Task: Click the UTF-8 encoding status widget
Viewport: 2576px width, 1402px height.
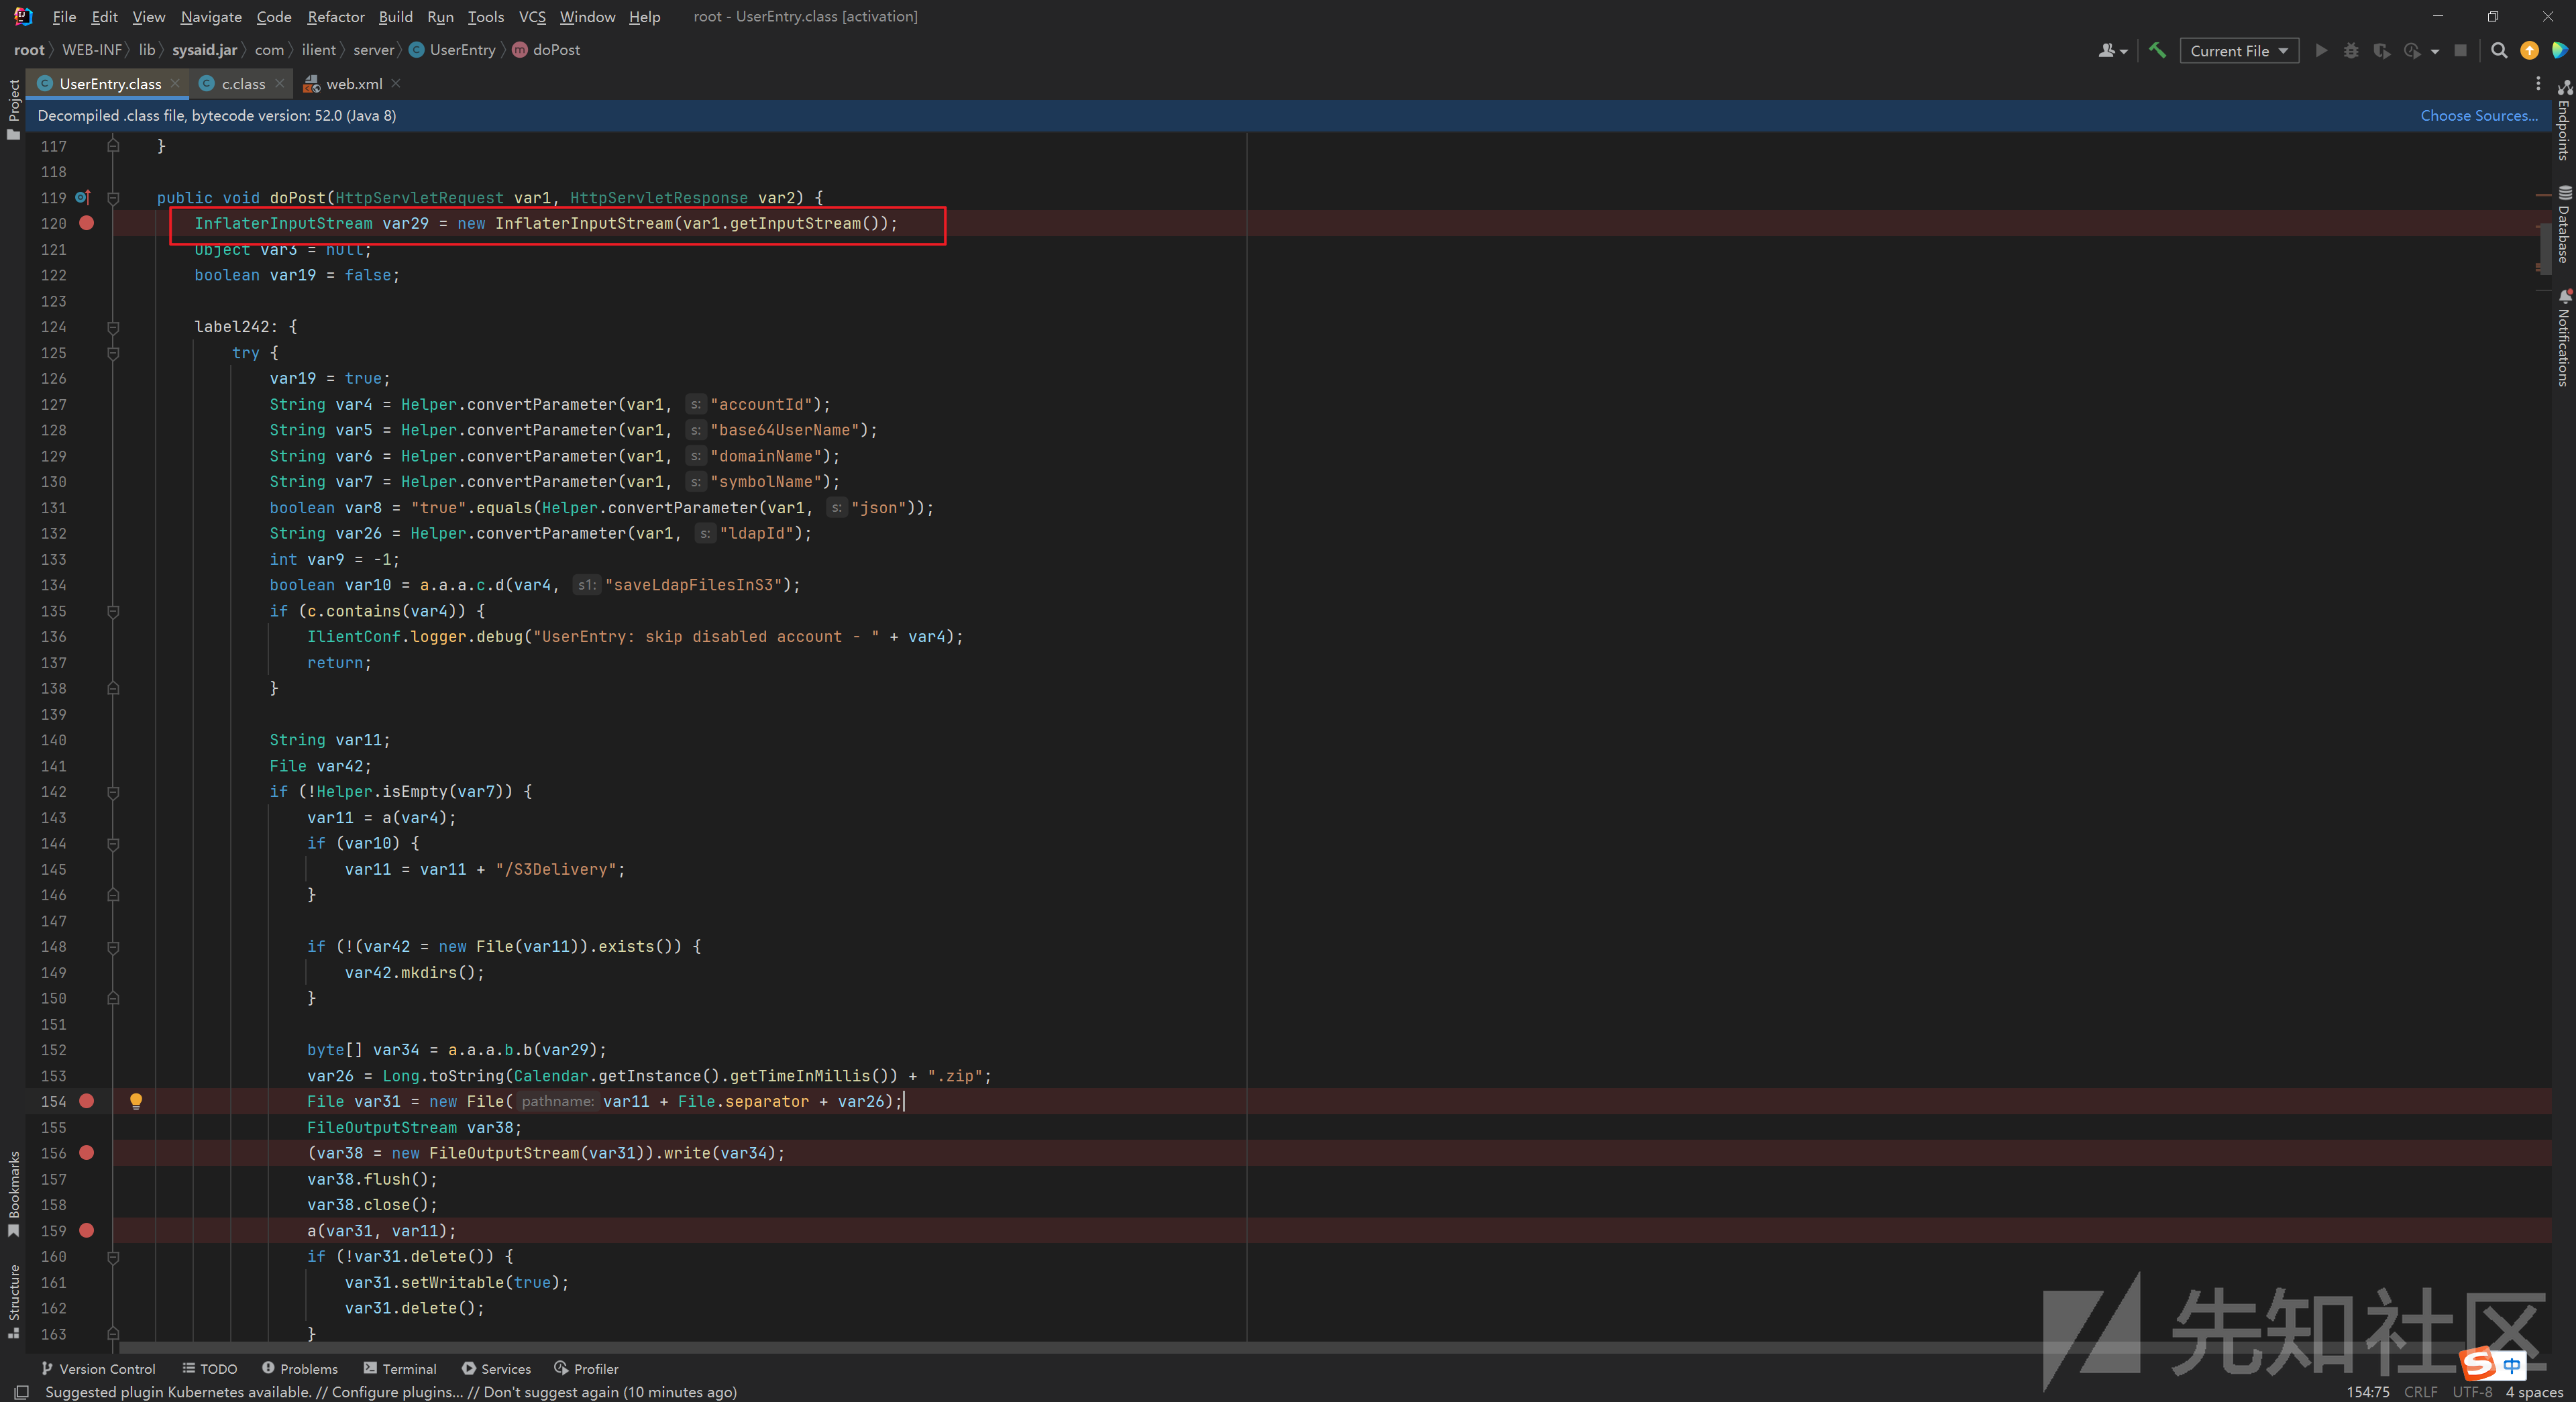Action: click(2471, 1391)
